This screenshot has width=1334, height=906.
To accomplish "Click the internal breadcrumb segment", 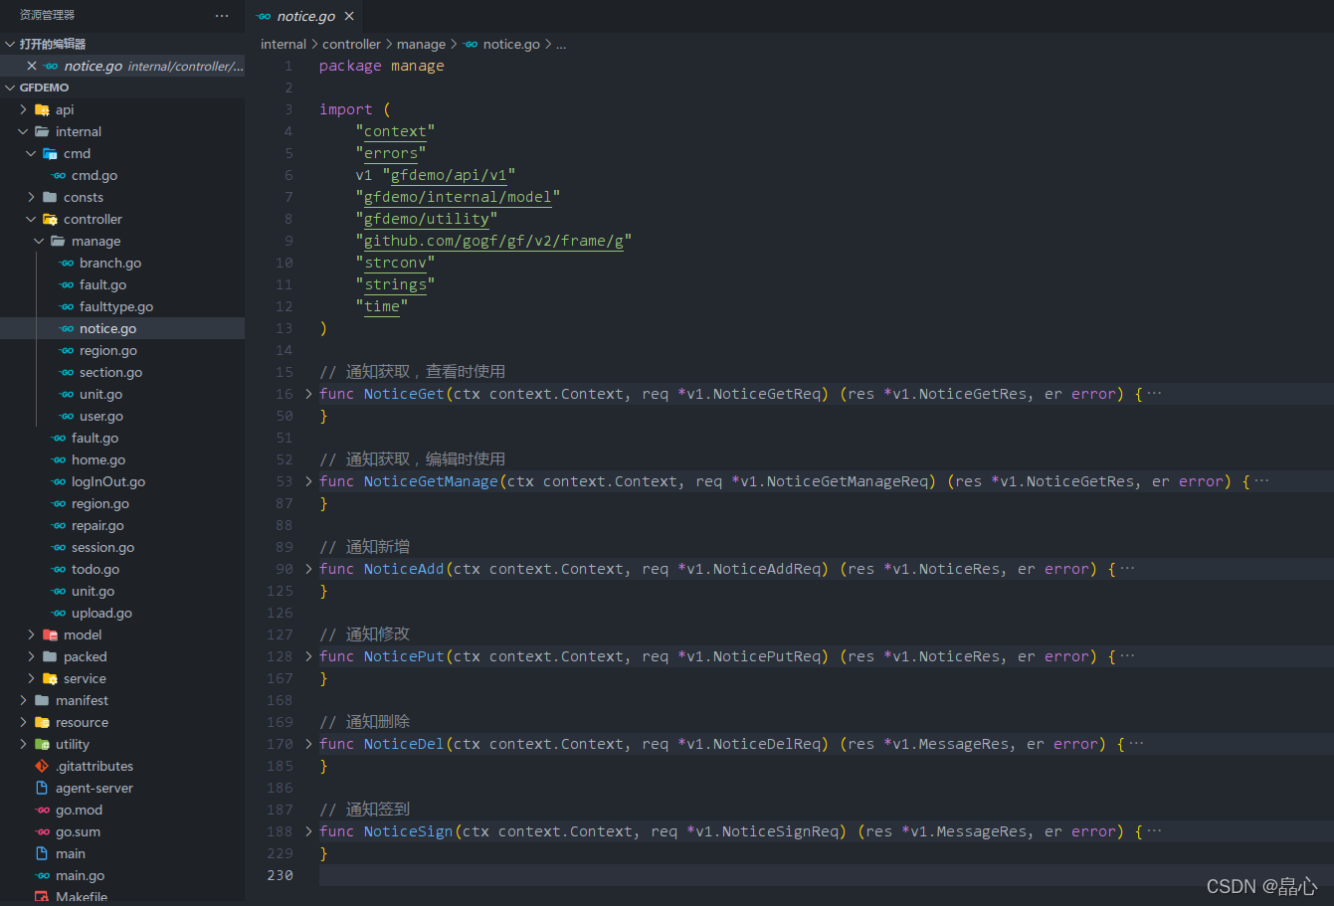I will pos(284,44).
